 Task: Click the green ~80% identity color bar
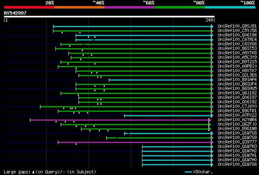180,7
